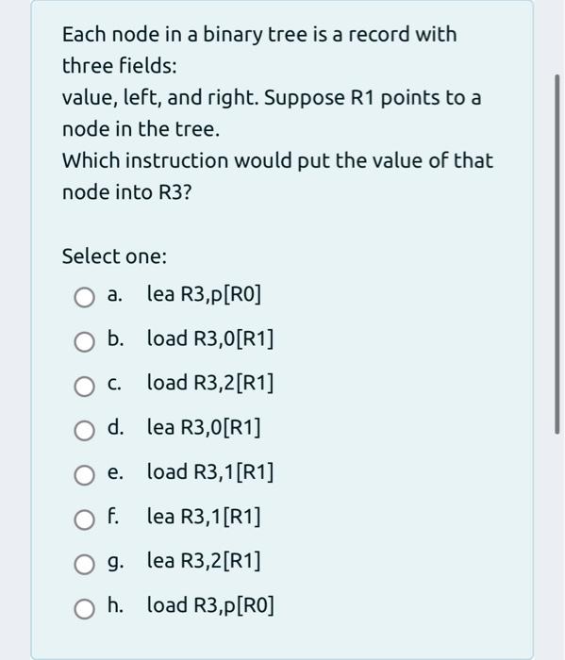Choose radio option c: load R3,2[R1]

pos(84,386)
